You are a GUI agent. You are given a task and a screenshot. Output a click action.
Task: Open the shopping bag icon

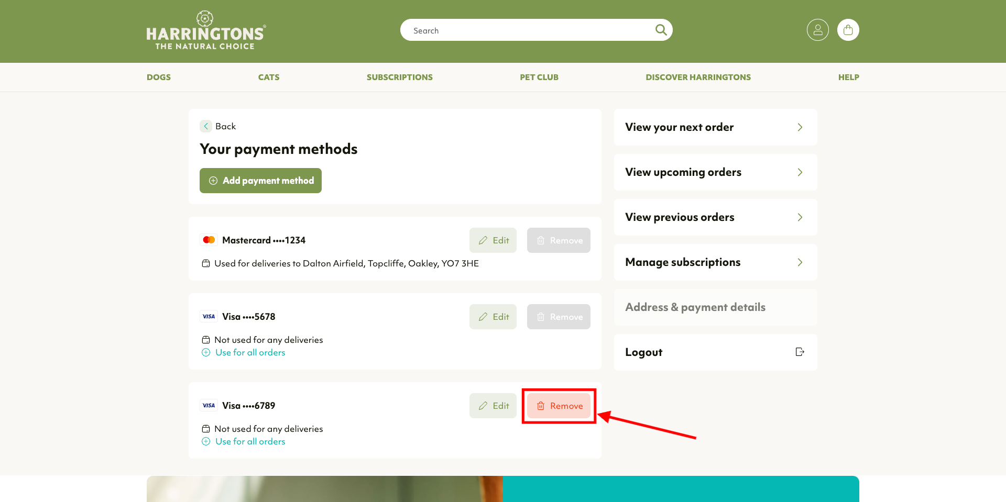click(848, 30)
